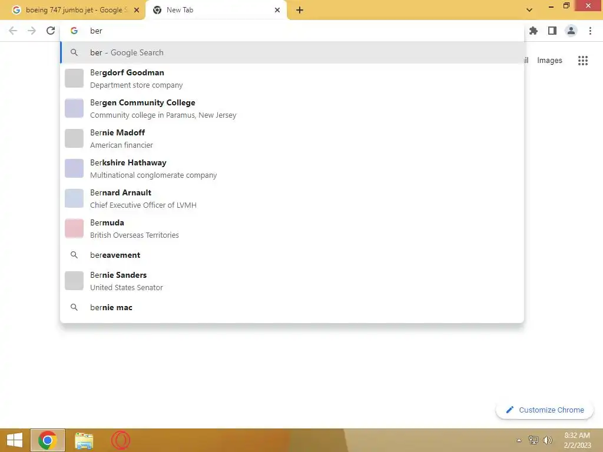This screenshot has width=603, height=452.
Task: Click magnifier icon beside bernie mac
Action: (74, 307)
